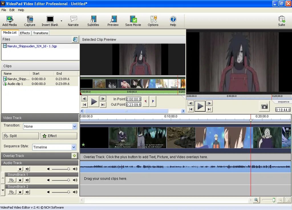292x210 pixels.
Task: Click the Help toolbar icon
Action: [x=173, y=21]
